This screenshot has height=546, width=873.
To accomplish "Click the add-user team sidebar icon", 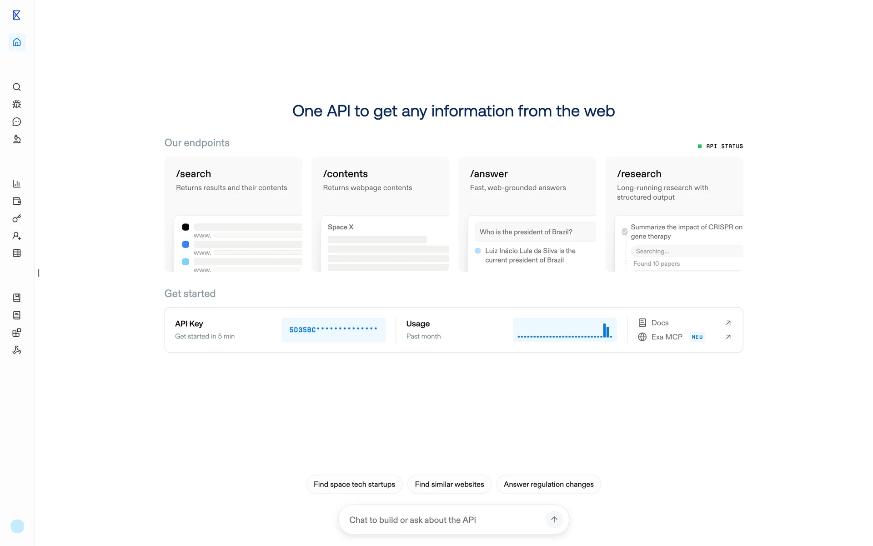I will pos(17,236).
